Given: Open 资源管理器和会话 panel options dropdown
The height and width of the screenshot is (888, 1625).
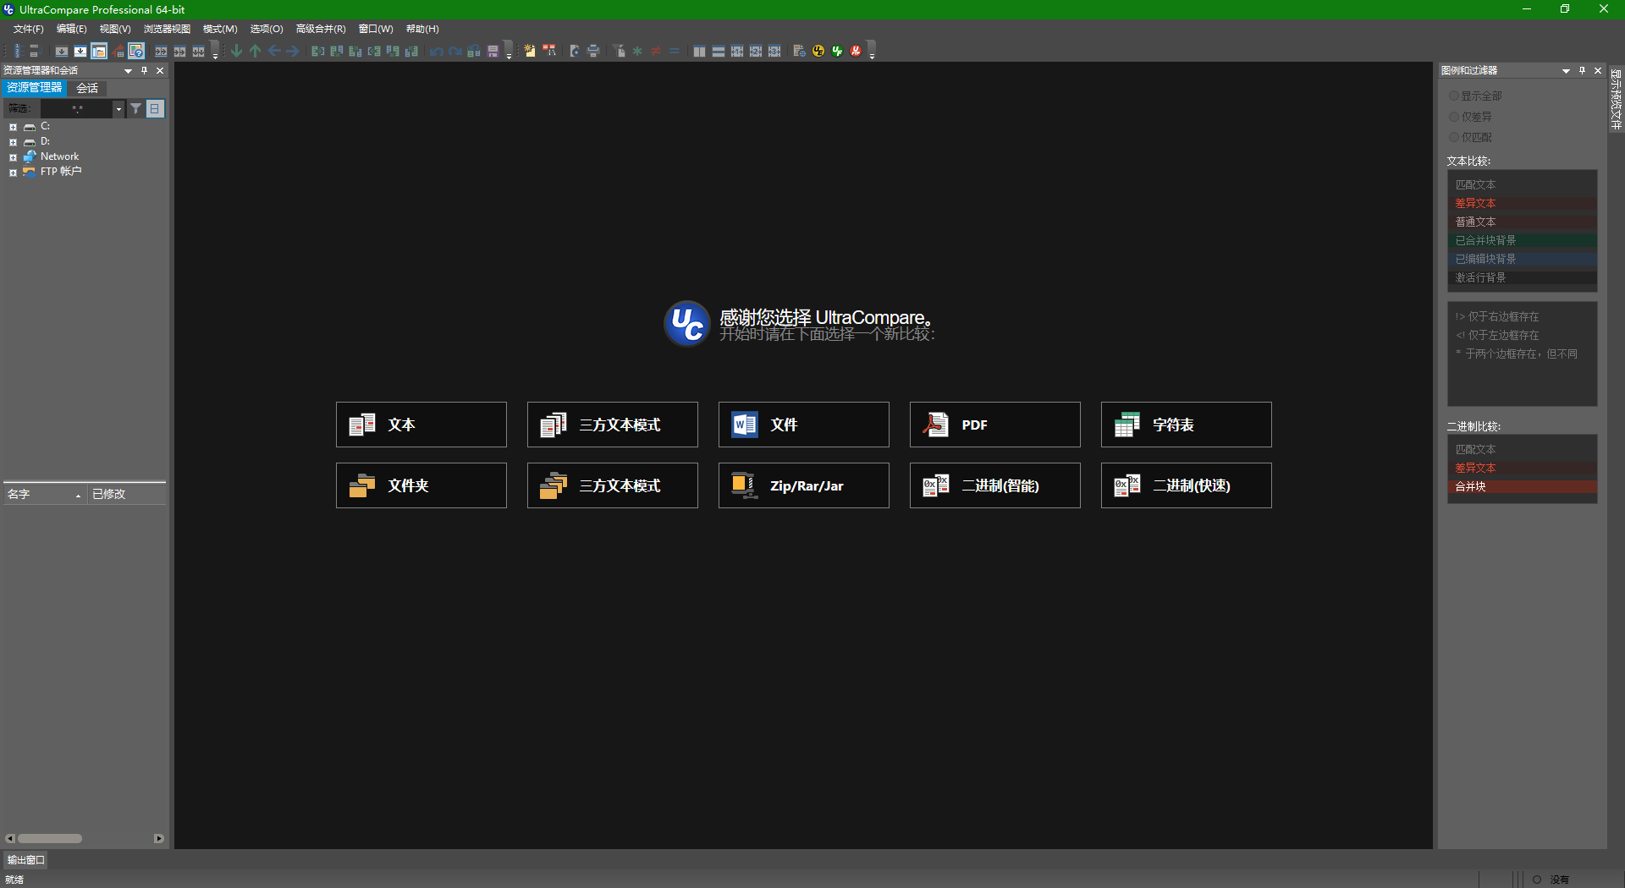Looking at the screenshot, I should coord(128,70).
